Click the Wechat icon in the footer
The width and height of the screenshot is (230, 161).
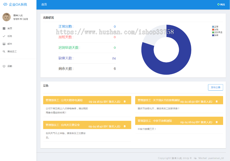point(195,158)
